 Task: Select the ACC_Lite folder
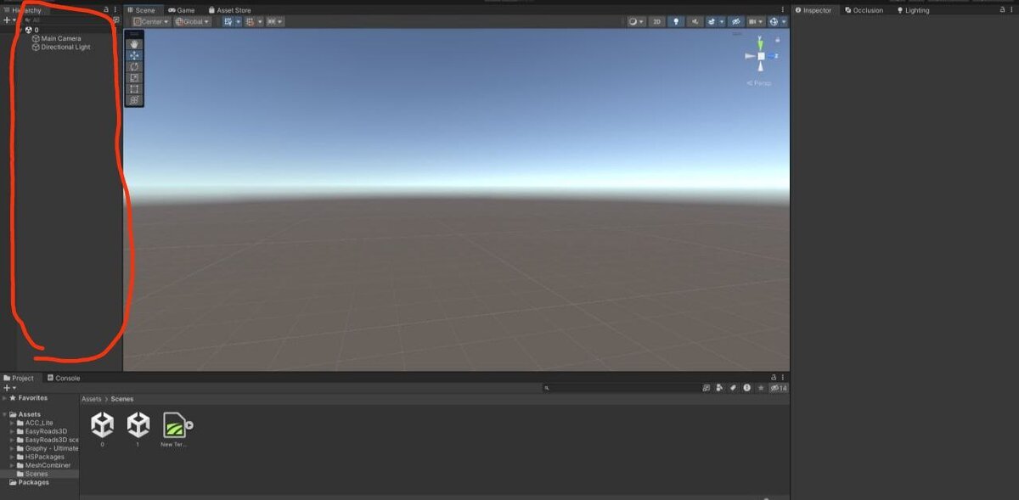[x=40, y=423]
